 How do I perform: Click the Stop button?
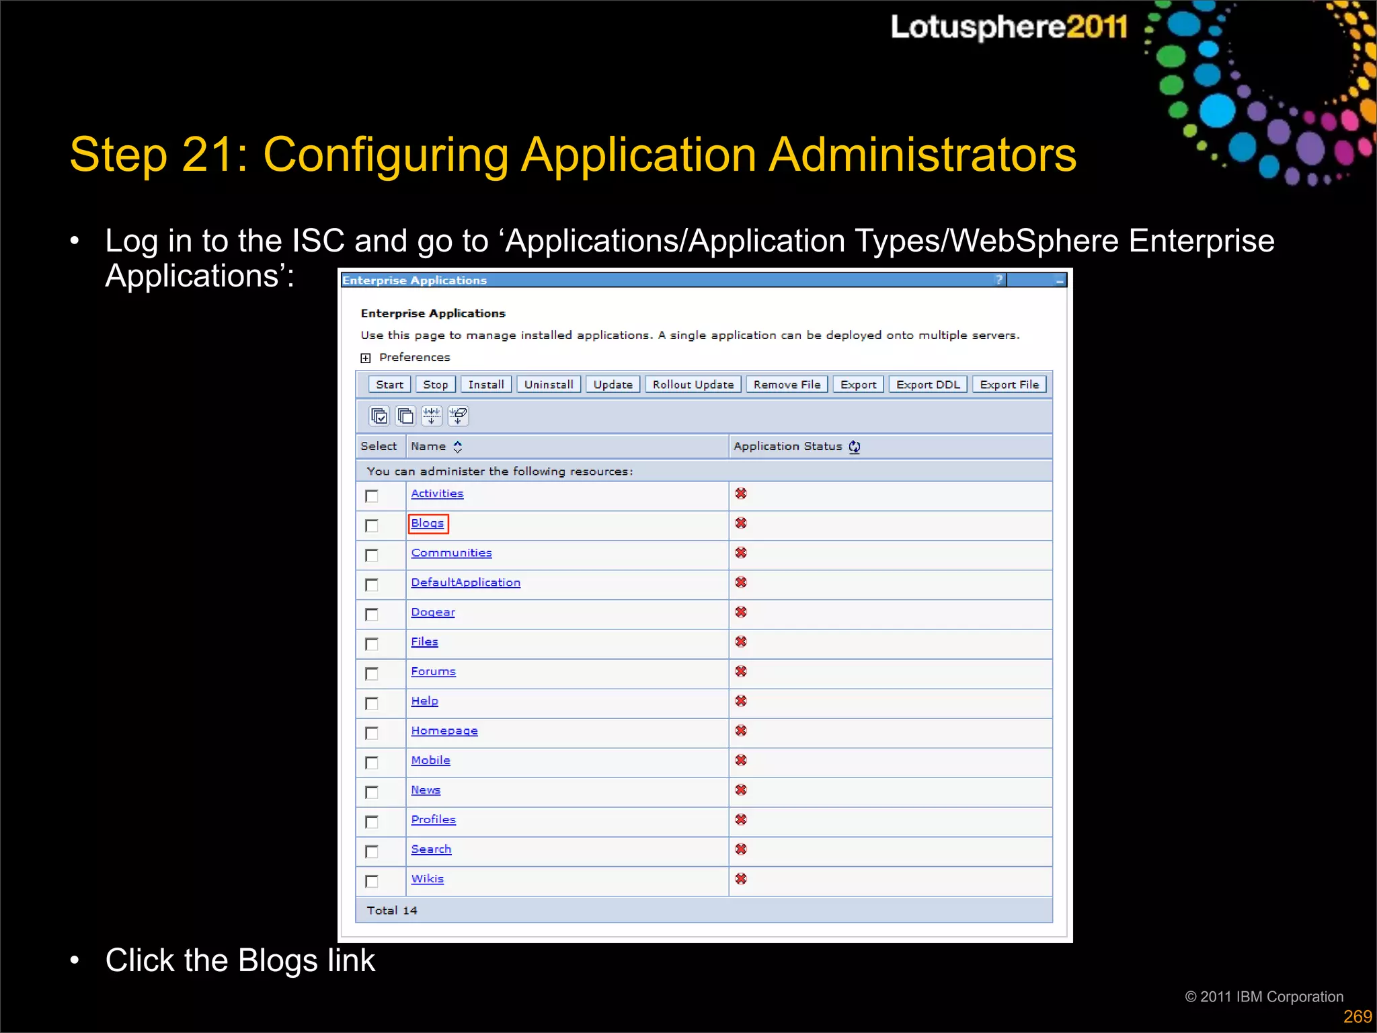436,385
